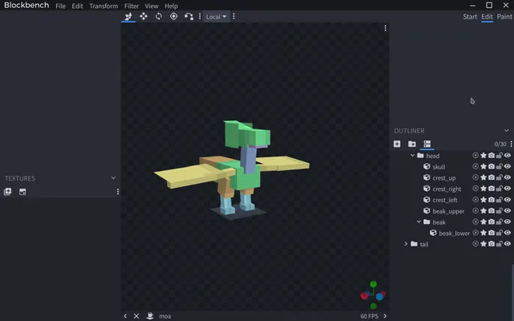Click camera icon on skull row
This screenshot has width=514, height=321.
tap(492, 166)
